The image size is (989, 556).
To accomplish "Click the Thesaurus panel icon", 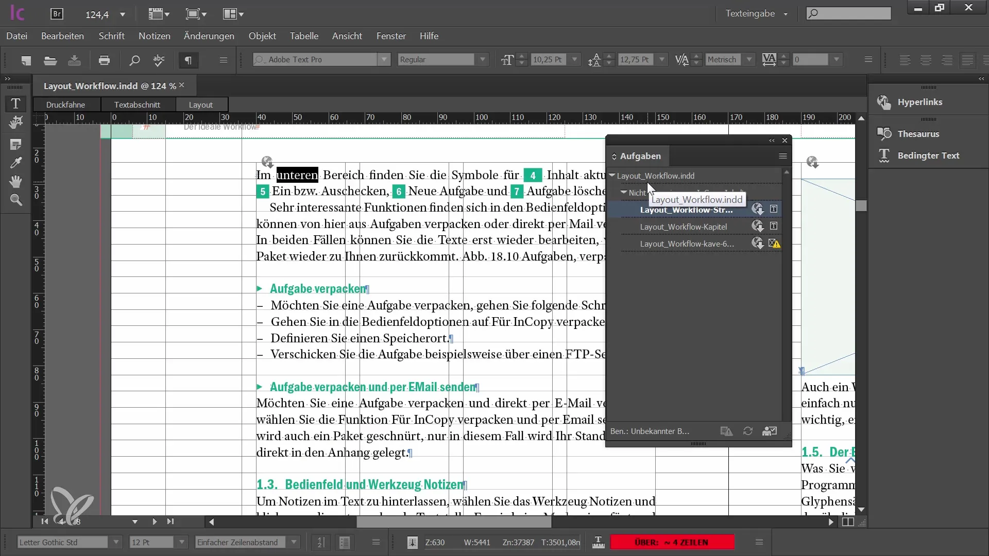I will (x=884, y=133).
